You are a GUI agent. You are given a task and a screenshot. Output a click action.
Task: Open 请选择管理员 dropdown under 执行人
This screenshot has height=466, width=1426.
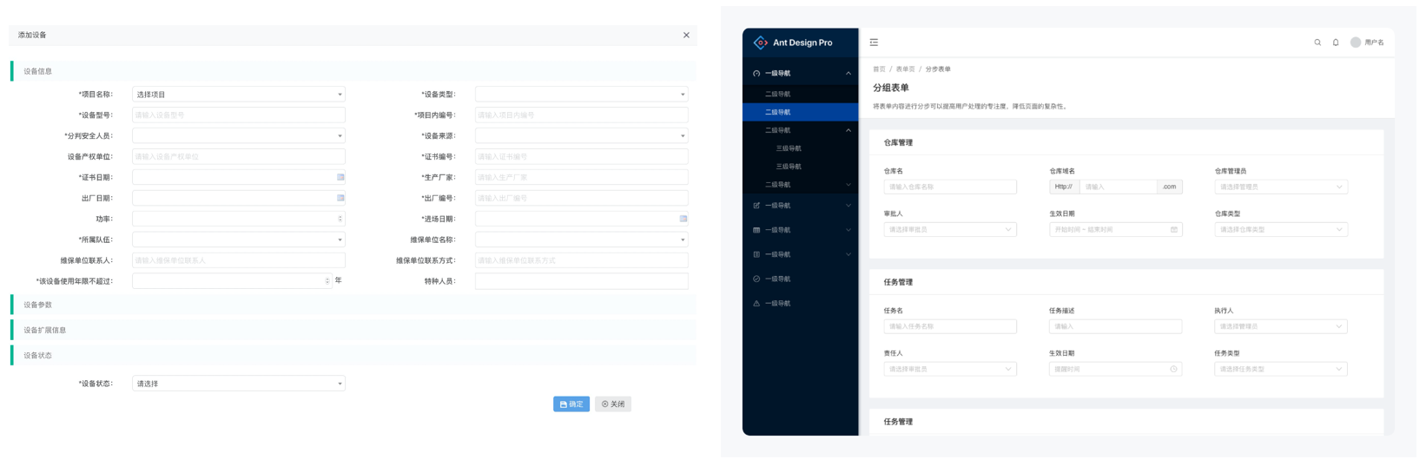1281,326
